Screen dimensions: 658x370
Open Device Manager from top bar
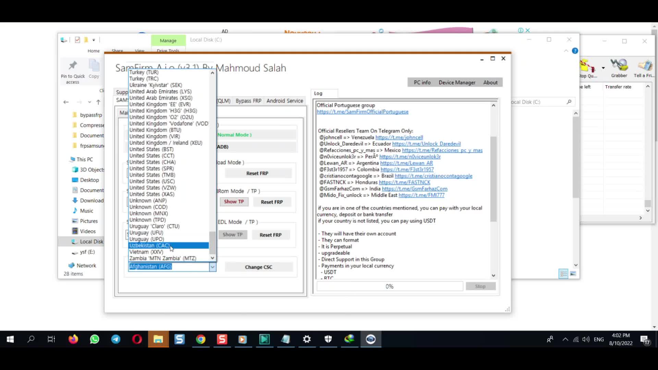[457, 83]
